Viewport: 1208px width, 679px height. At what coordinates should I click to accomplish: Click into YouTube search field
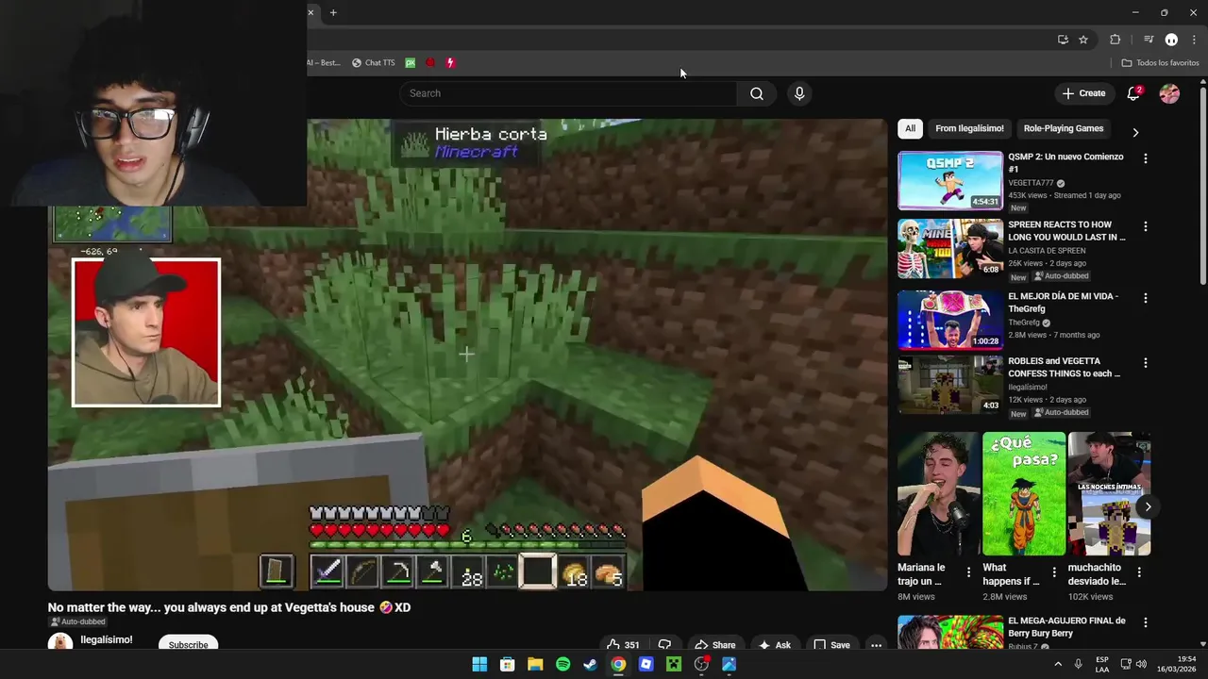[x=568, y=93]
